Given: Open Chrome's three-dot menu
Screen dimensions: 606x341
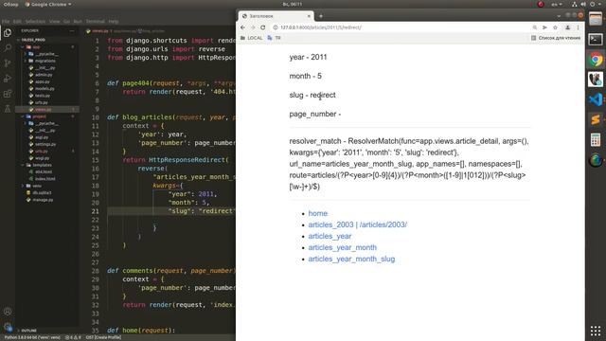Looking at the screenshot, I should pos(579,27).
